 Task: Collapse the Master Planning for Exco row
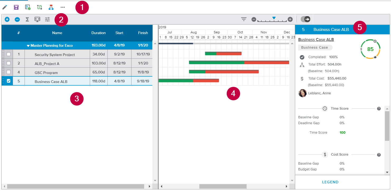28,46
